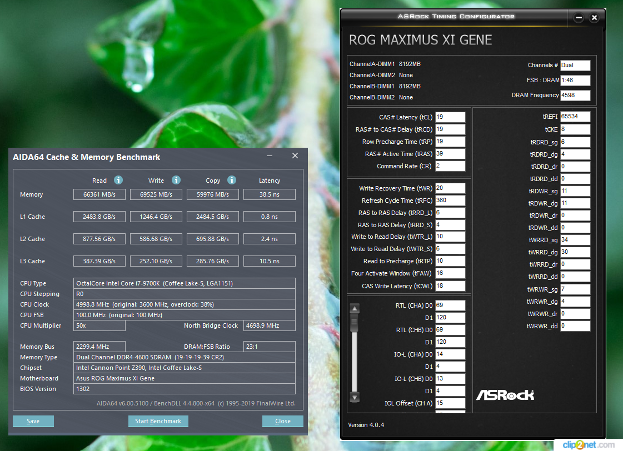The height and width of the screenshot is (451, 623).
Task: Select the tWTR_S field
Action: [x=450, y=249]
